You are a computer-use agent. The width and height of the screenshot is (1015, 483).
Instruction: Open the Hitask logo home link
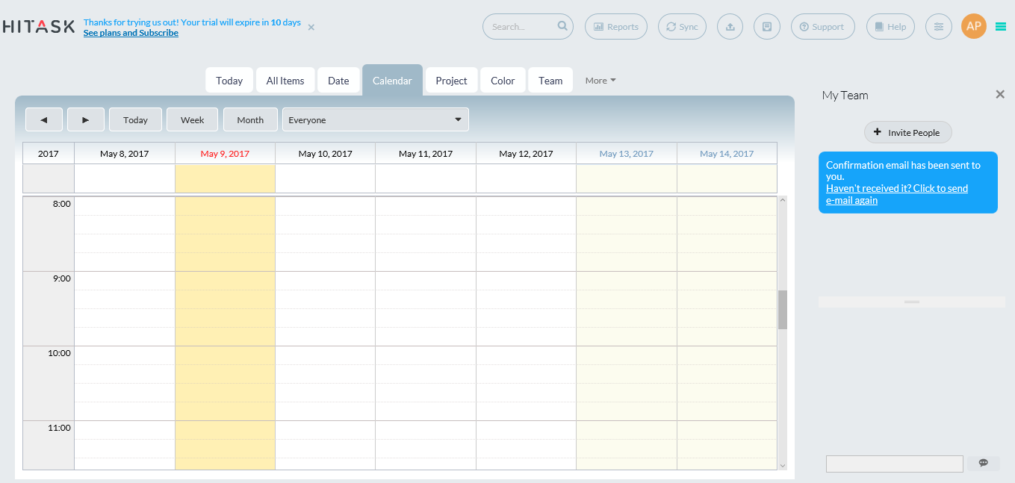click(x=39, y=27)
